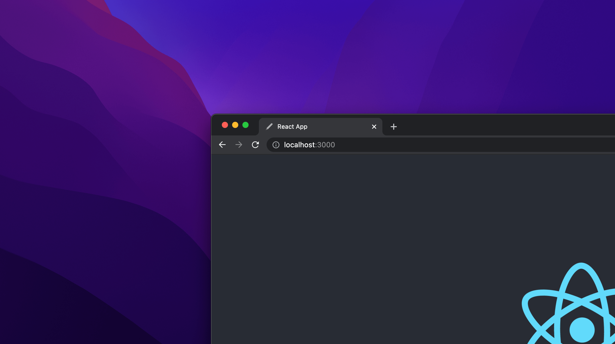615x344 pixels.
Task: Open a new browser tab
Action: point(393,127)
